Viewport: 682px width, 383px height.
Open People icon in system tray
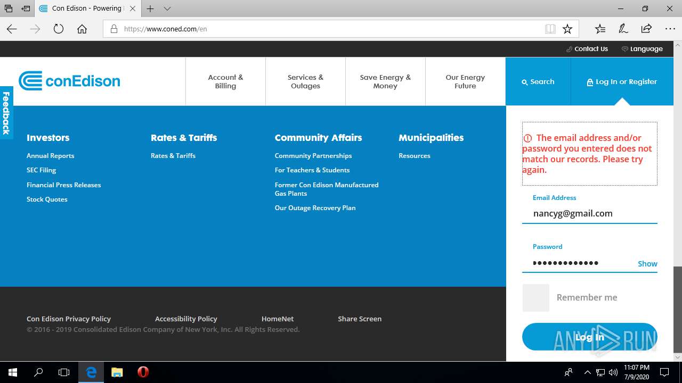pyautogui.click(x=569, y=372)
